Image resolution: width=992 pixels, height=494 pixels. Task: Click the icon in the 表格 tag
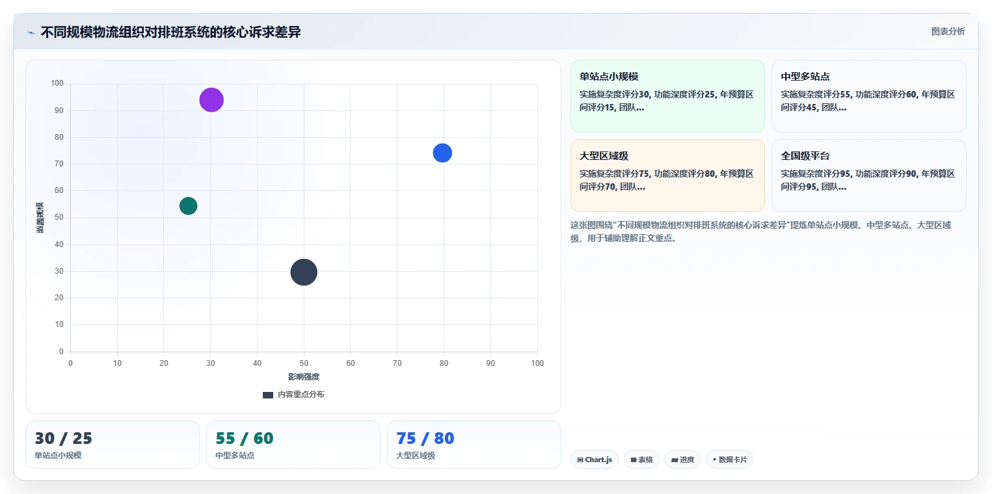634,460
